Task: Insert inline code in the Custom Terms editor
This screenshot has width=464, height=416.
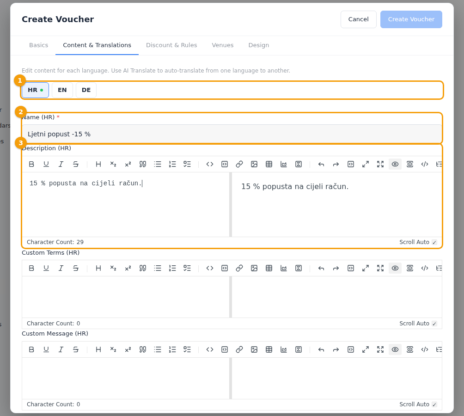Action: [x=209, y=268]
